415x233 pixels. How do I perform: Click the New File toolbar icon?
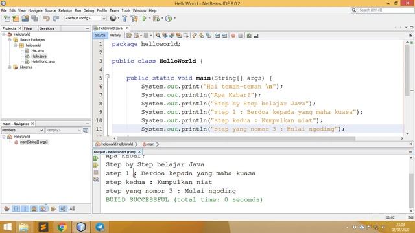(7, 19)
